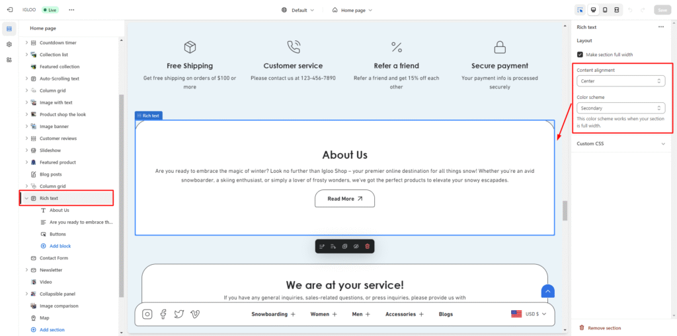Switch to mobile preview icon
Viewport: 677px width, 336px height.
coord(604,10)
